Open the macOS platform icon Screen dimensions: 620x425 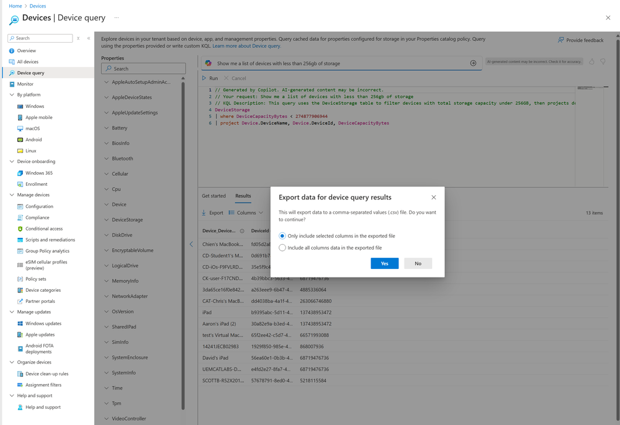[20, 129]
